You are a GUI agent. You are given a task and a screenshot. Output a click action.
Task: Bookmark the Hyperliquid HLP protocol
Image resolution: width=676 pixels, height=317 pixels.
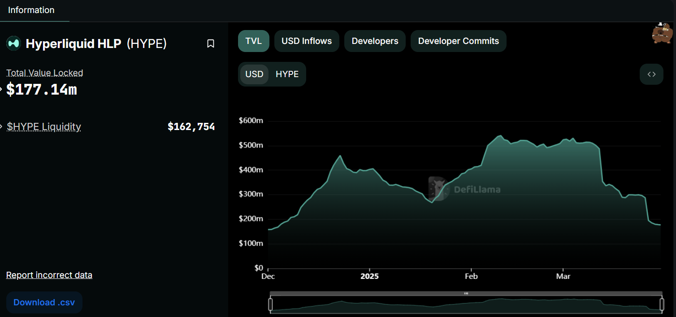tap(211, 43)
